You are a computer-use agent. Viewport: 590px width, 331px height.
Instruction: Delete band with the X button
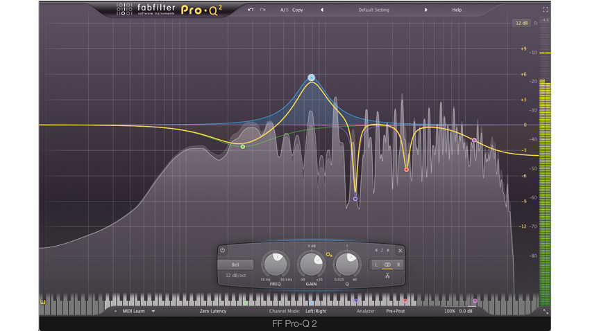400,250
